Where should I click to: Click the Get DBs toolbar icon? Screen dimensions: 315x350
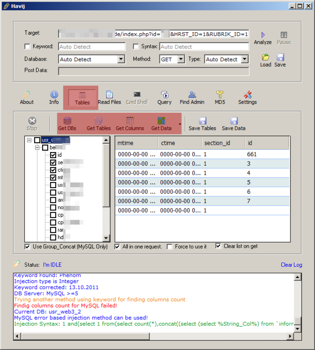(x=67, y=121)
